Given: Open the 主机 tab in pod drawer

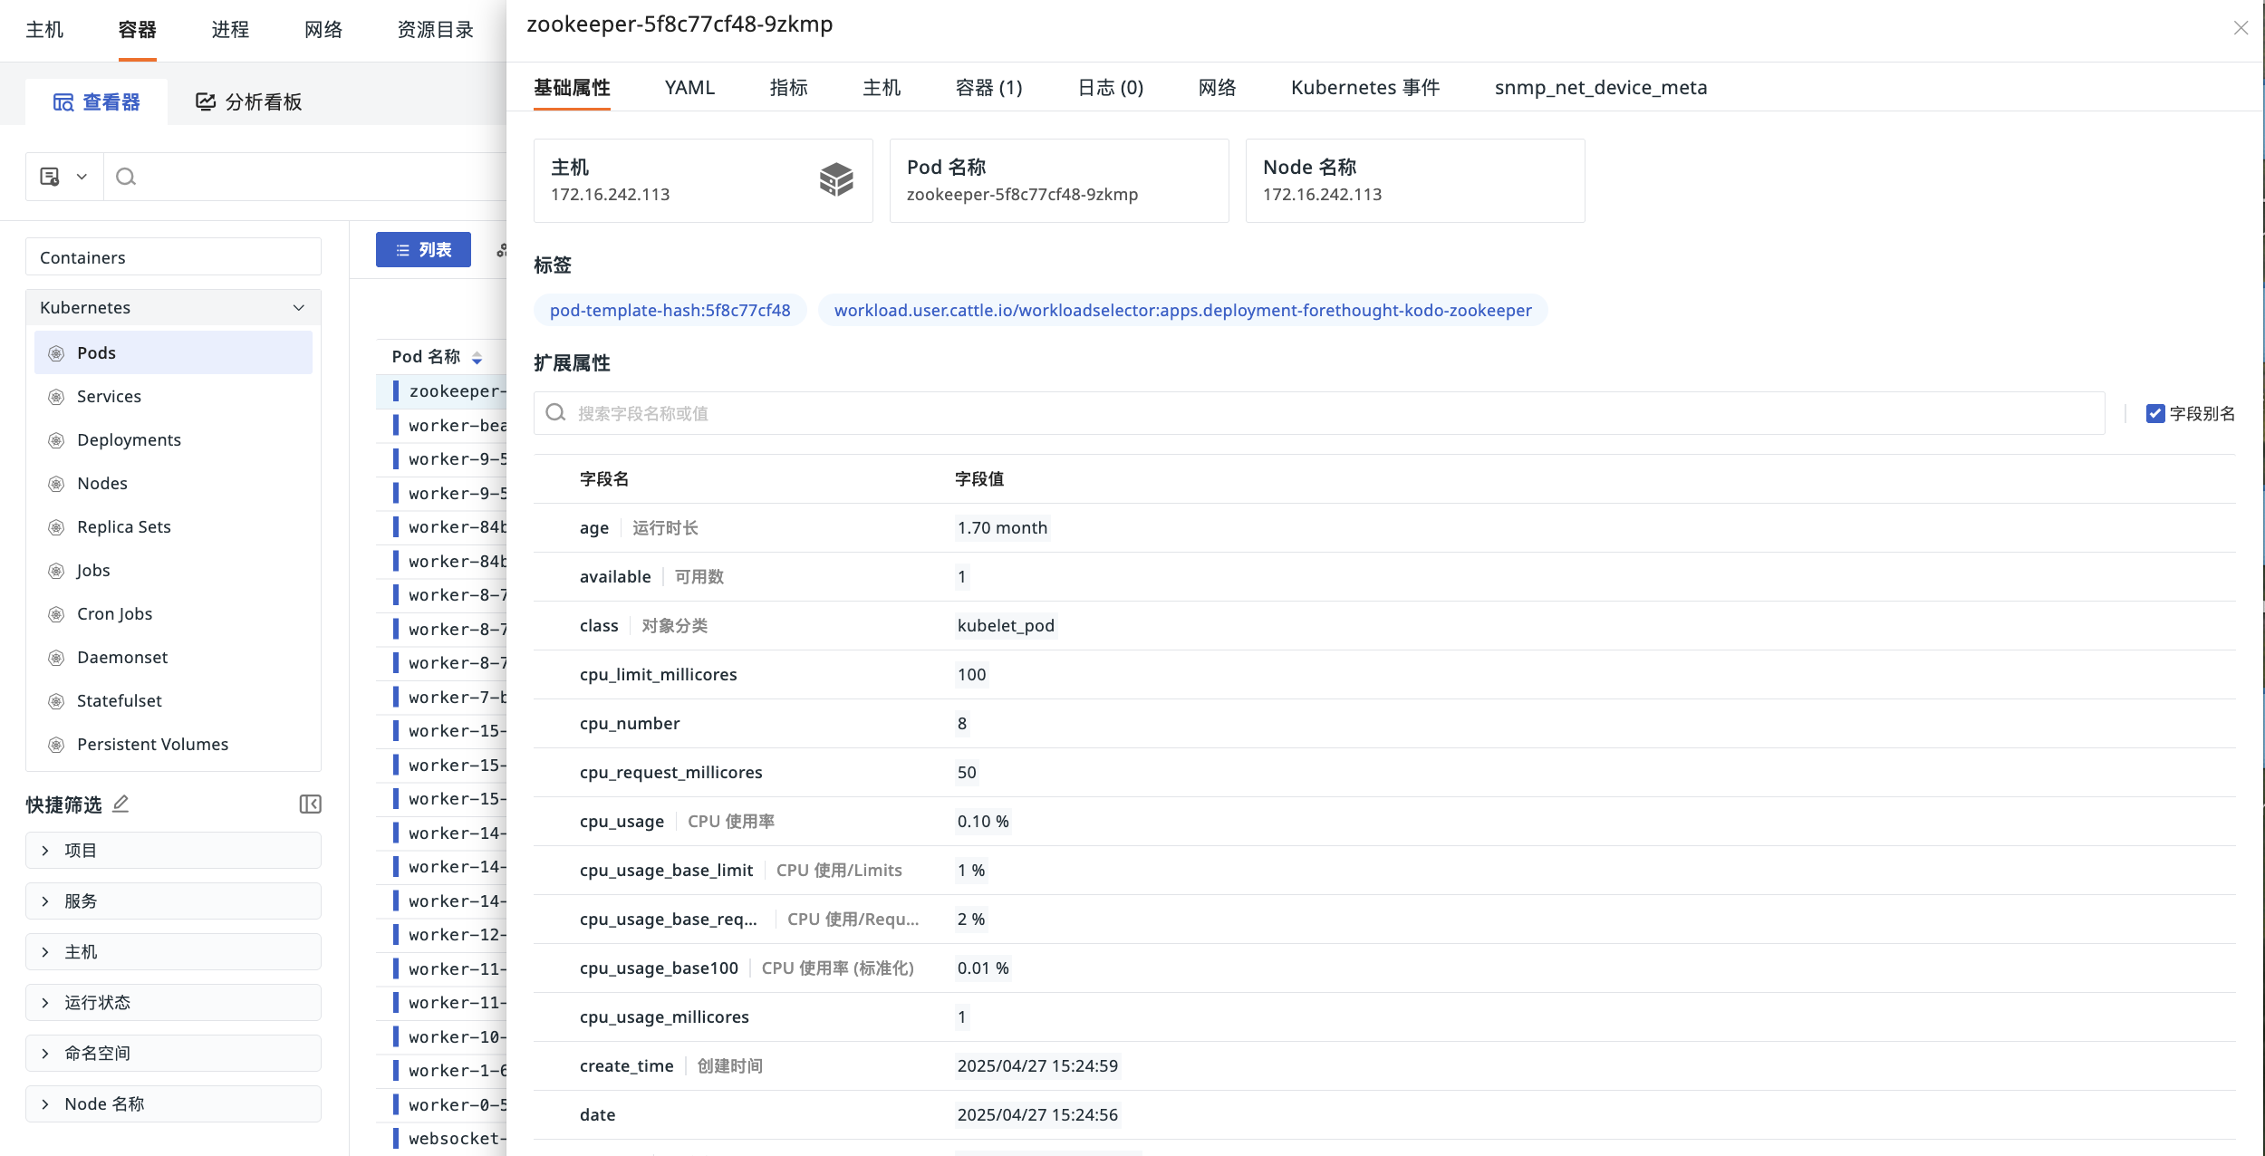Looking at the screenshot, I should [x=882, y=88].
